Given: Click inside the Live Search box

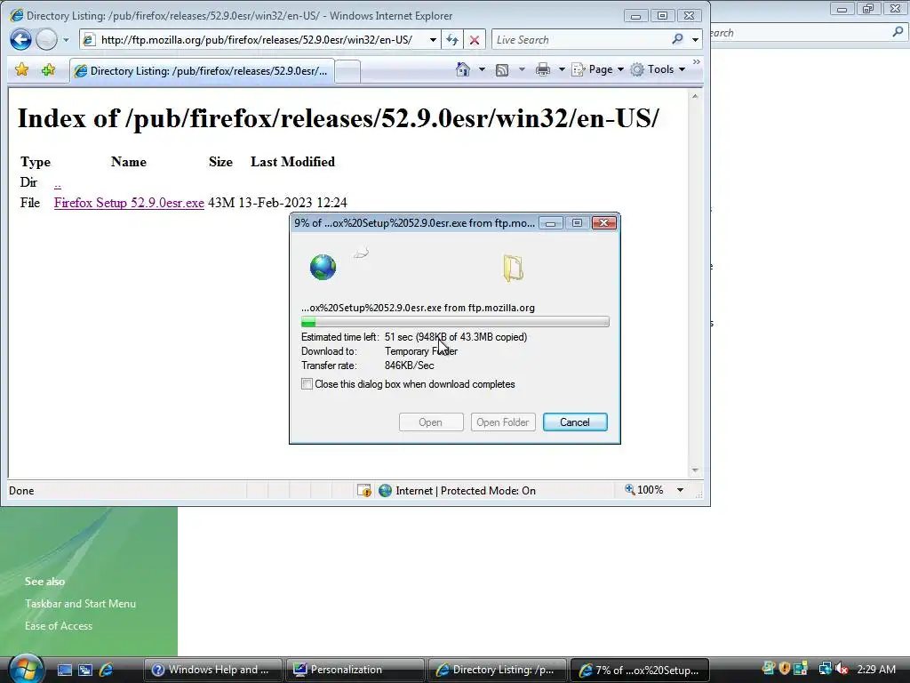Looking at the screenshot, I should pyautogui.click(x=580, y=39).
